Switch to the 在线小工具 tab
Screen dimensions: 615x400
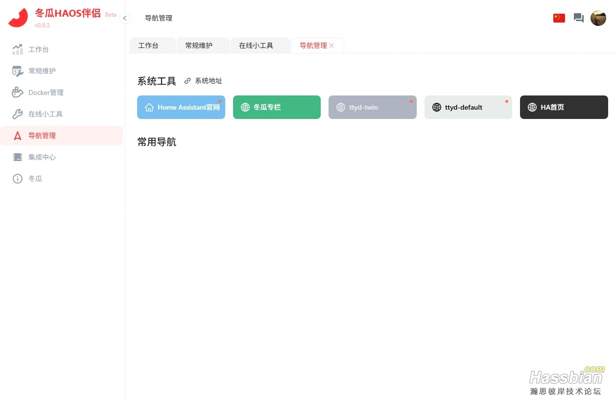coord(260,46)
